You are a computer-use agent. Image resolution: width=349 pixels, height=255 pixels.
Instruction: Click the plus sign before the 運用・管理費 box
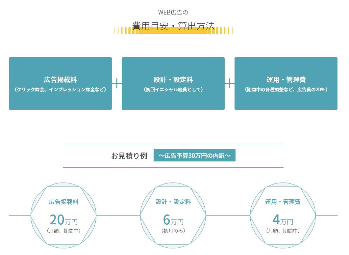point(230,83)
